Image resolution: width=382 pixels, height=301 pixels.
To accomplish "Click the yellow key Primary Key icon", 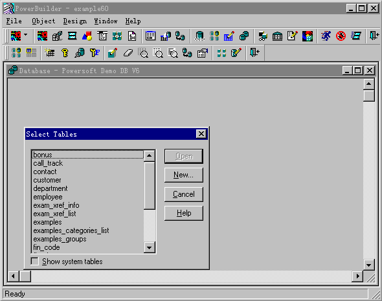I will pyautogui.click(x=65, y=52).
